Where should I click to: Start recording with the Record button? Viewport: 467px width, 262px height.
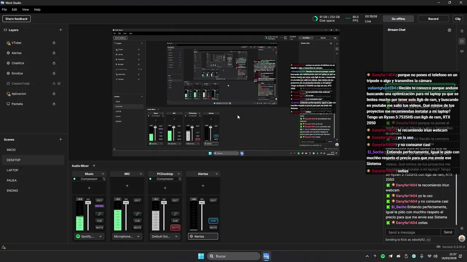tap(433, 19)
